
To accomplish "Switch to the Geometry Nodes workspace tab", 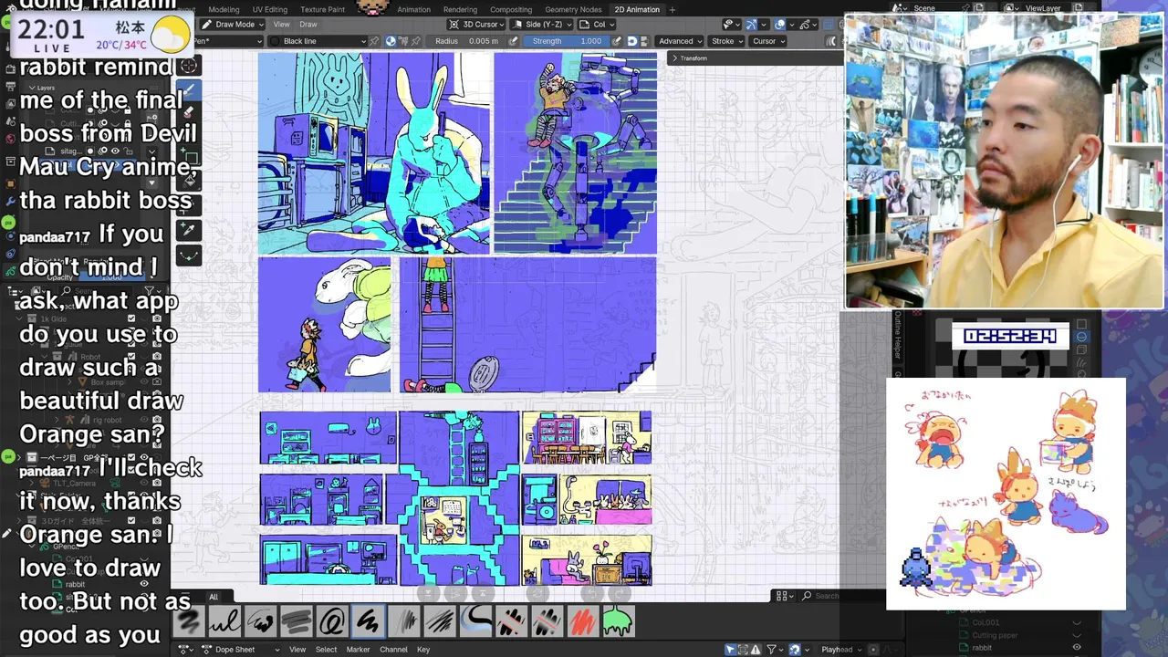I will [573, 10].
